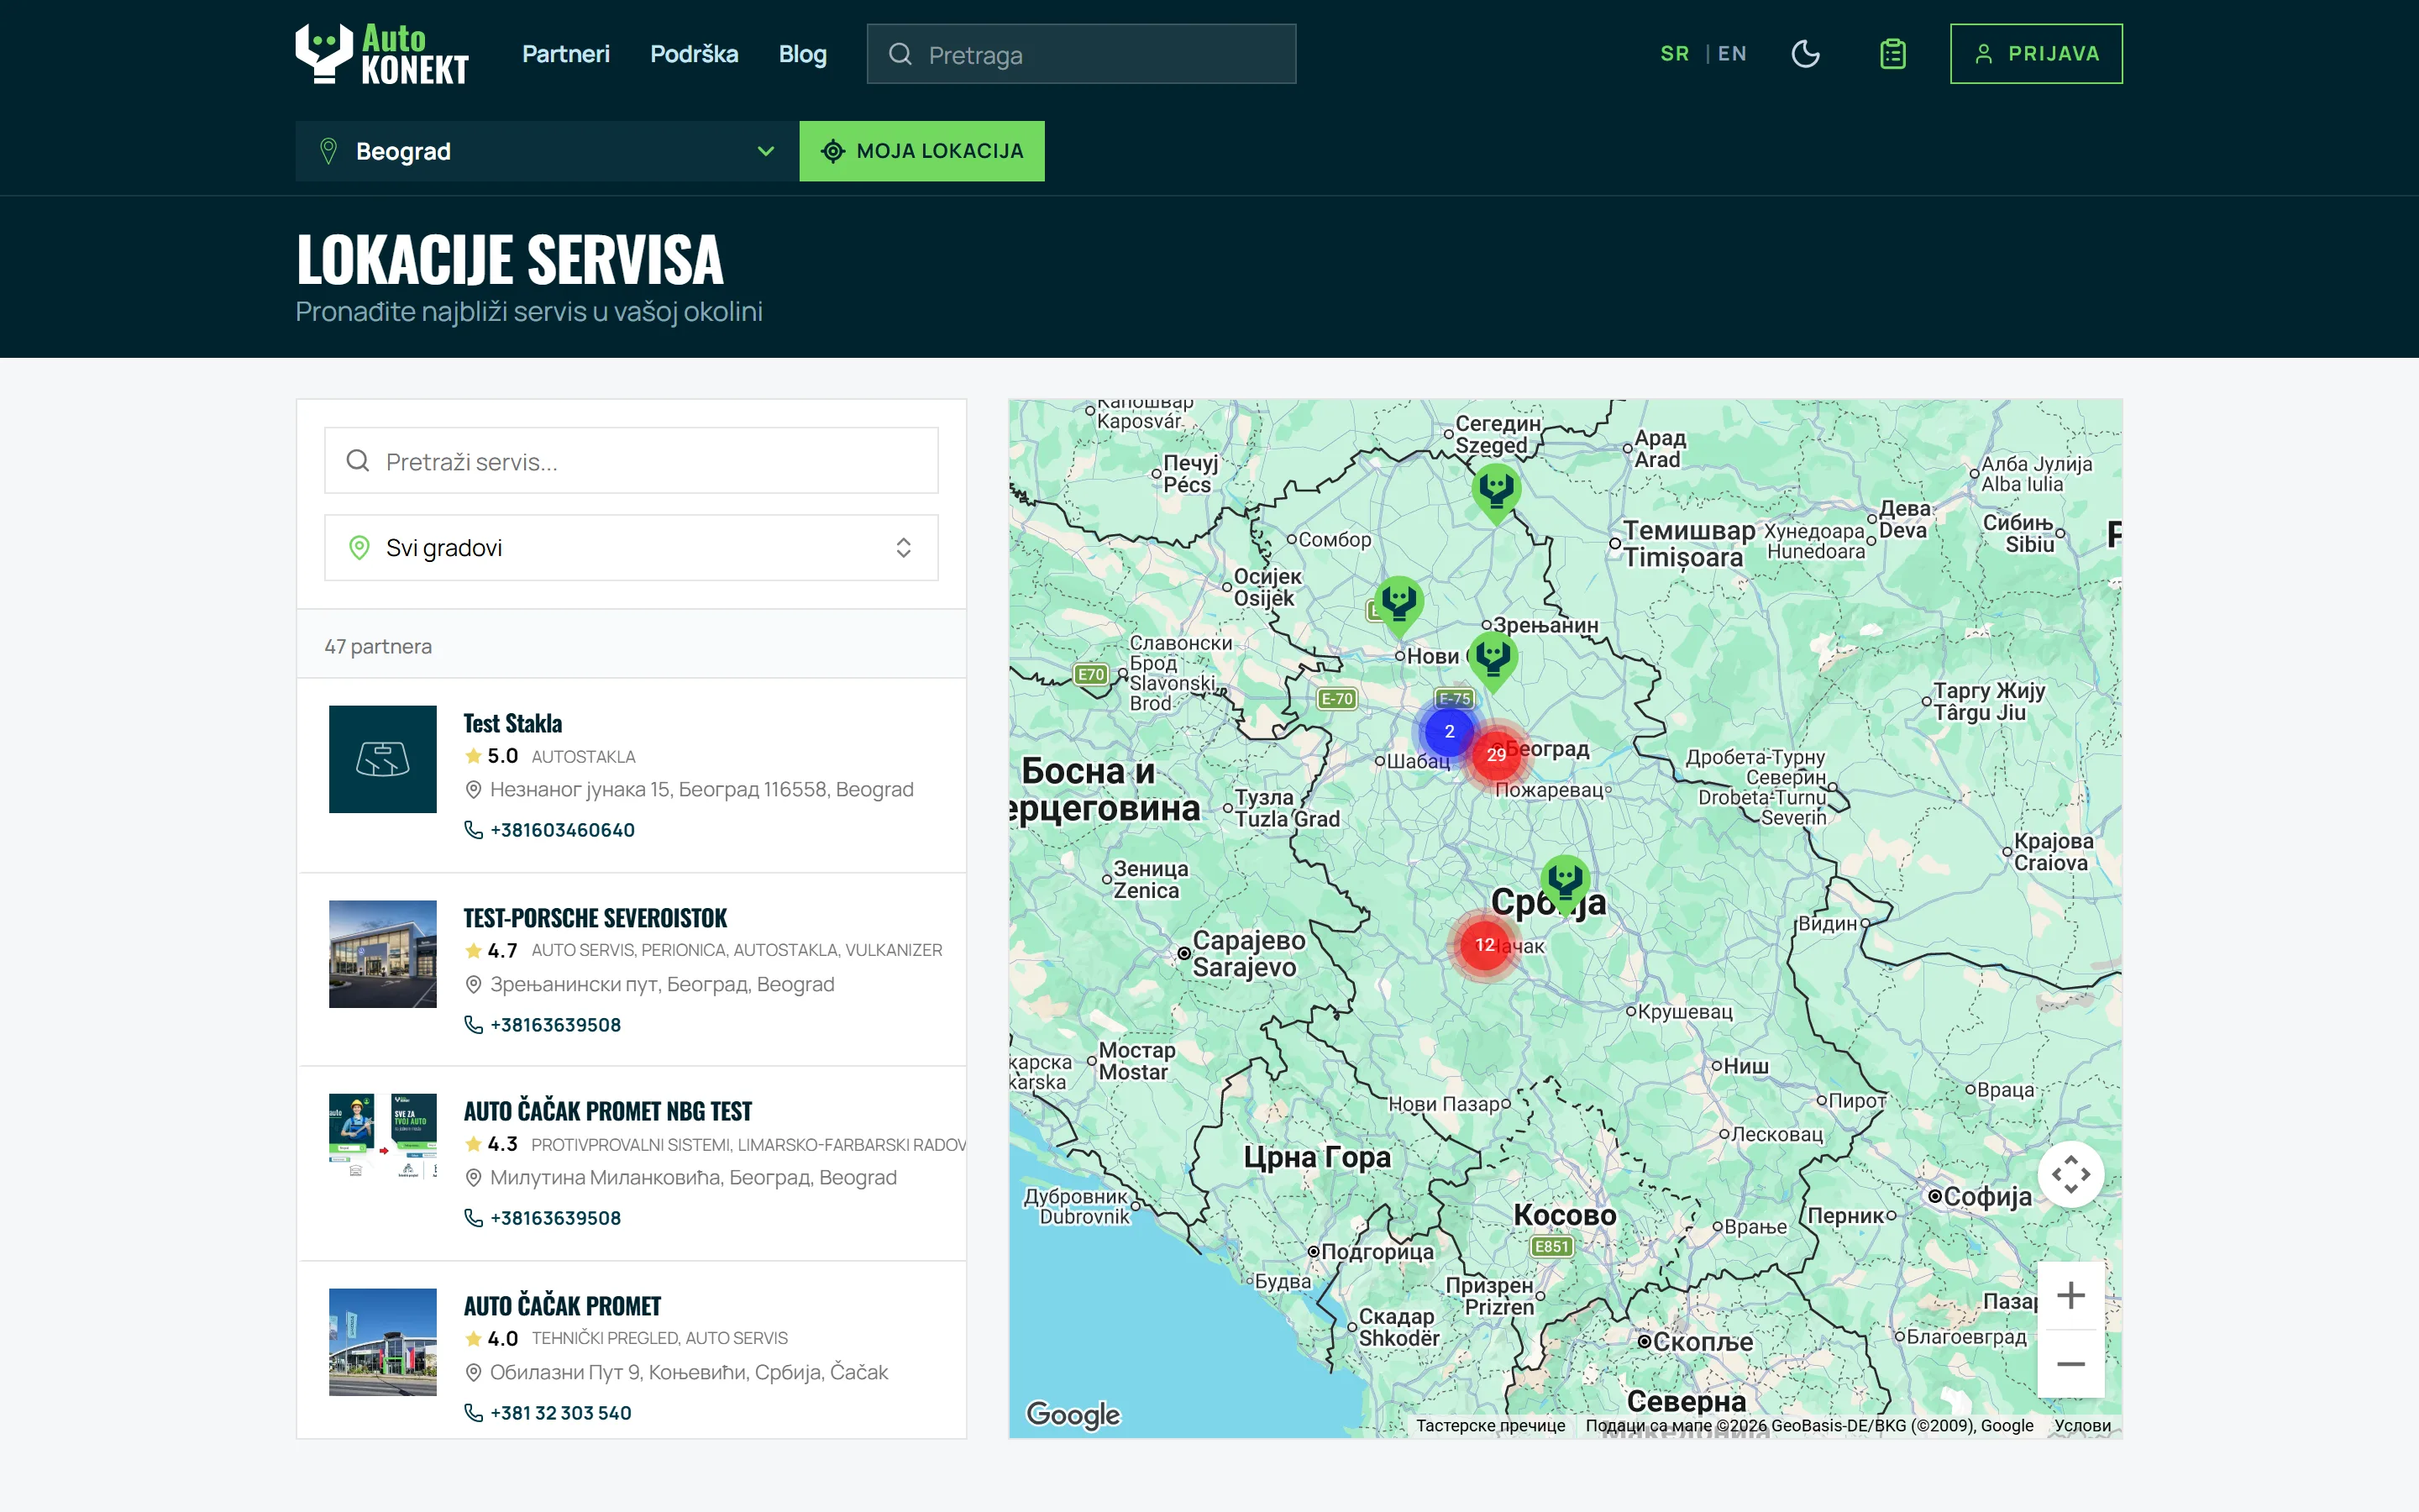
Task: Click AUTO ČAČAK PROMET rating 4.0 star
Action: 474,1339
